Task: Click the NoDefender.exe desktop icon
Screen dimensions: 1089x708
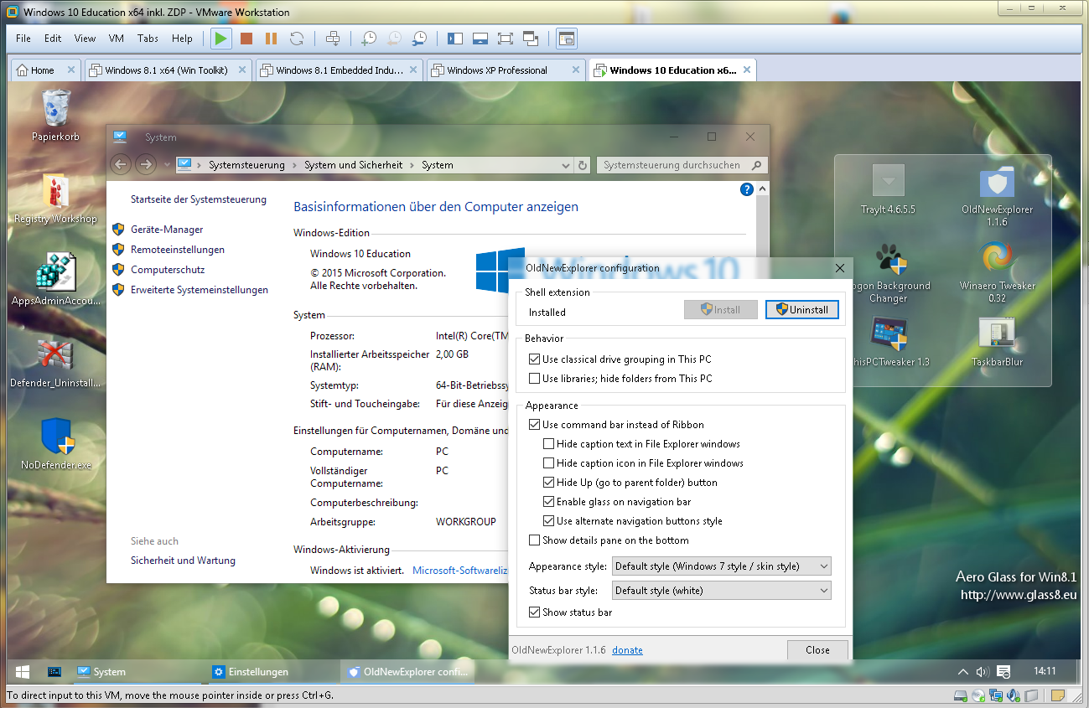Action: coord(56,437)
